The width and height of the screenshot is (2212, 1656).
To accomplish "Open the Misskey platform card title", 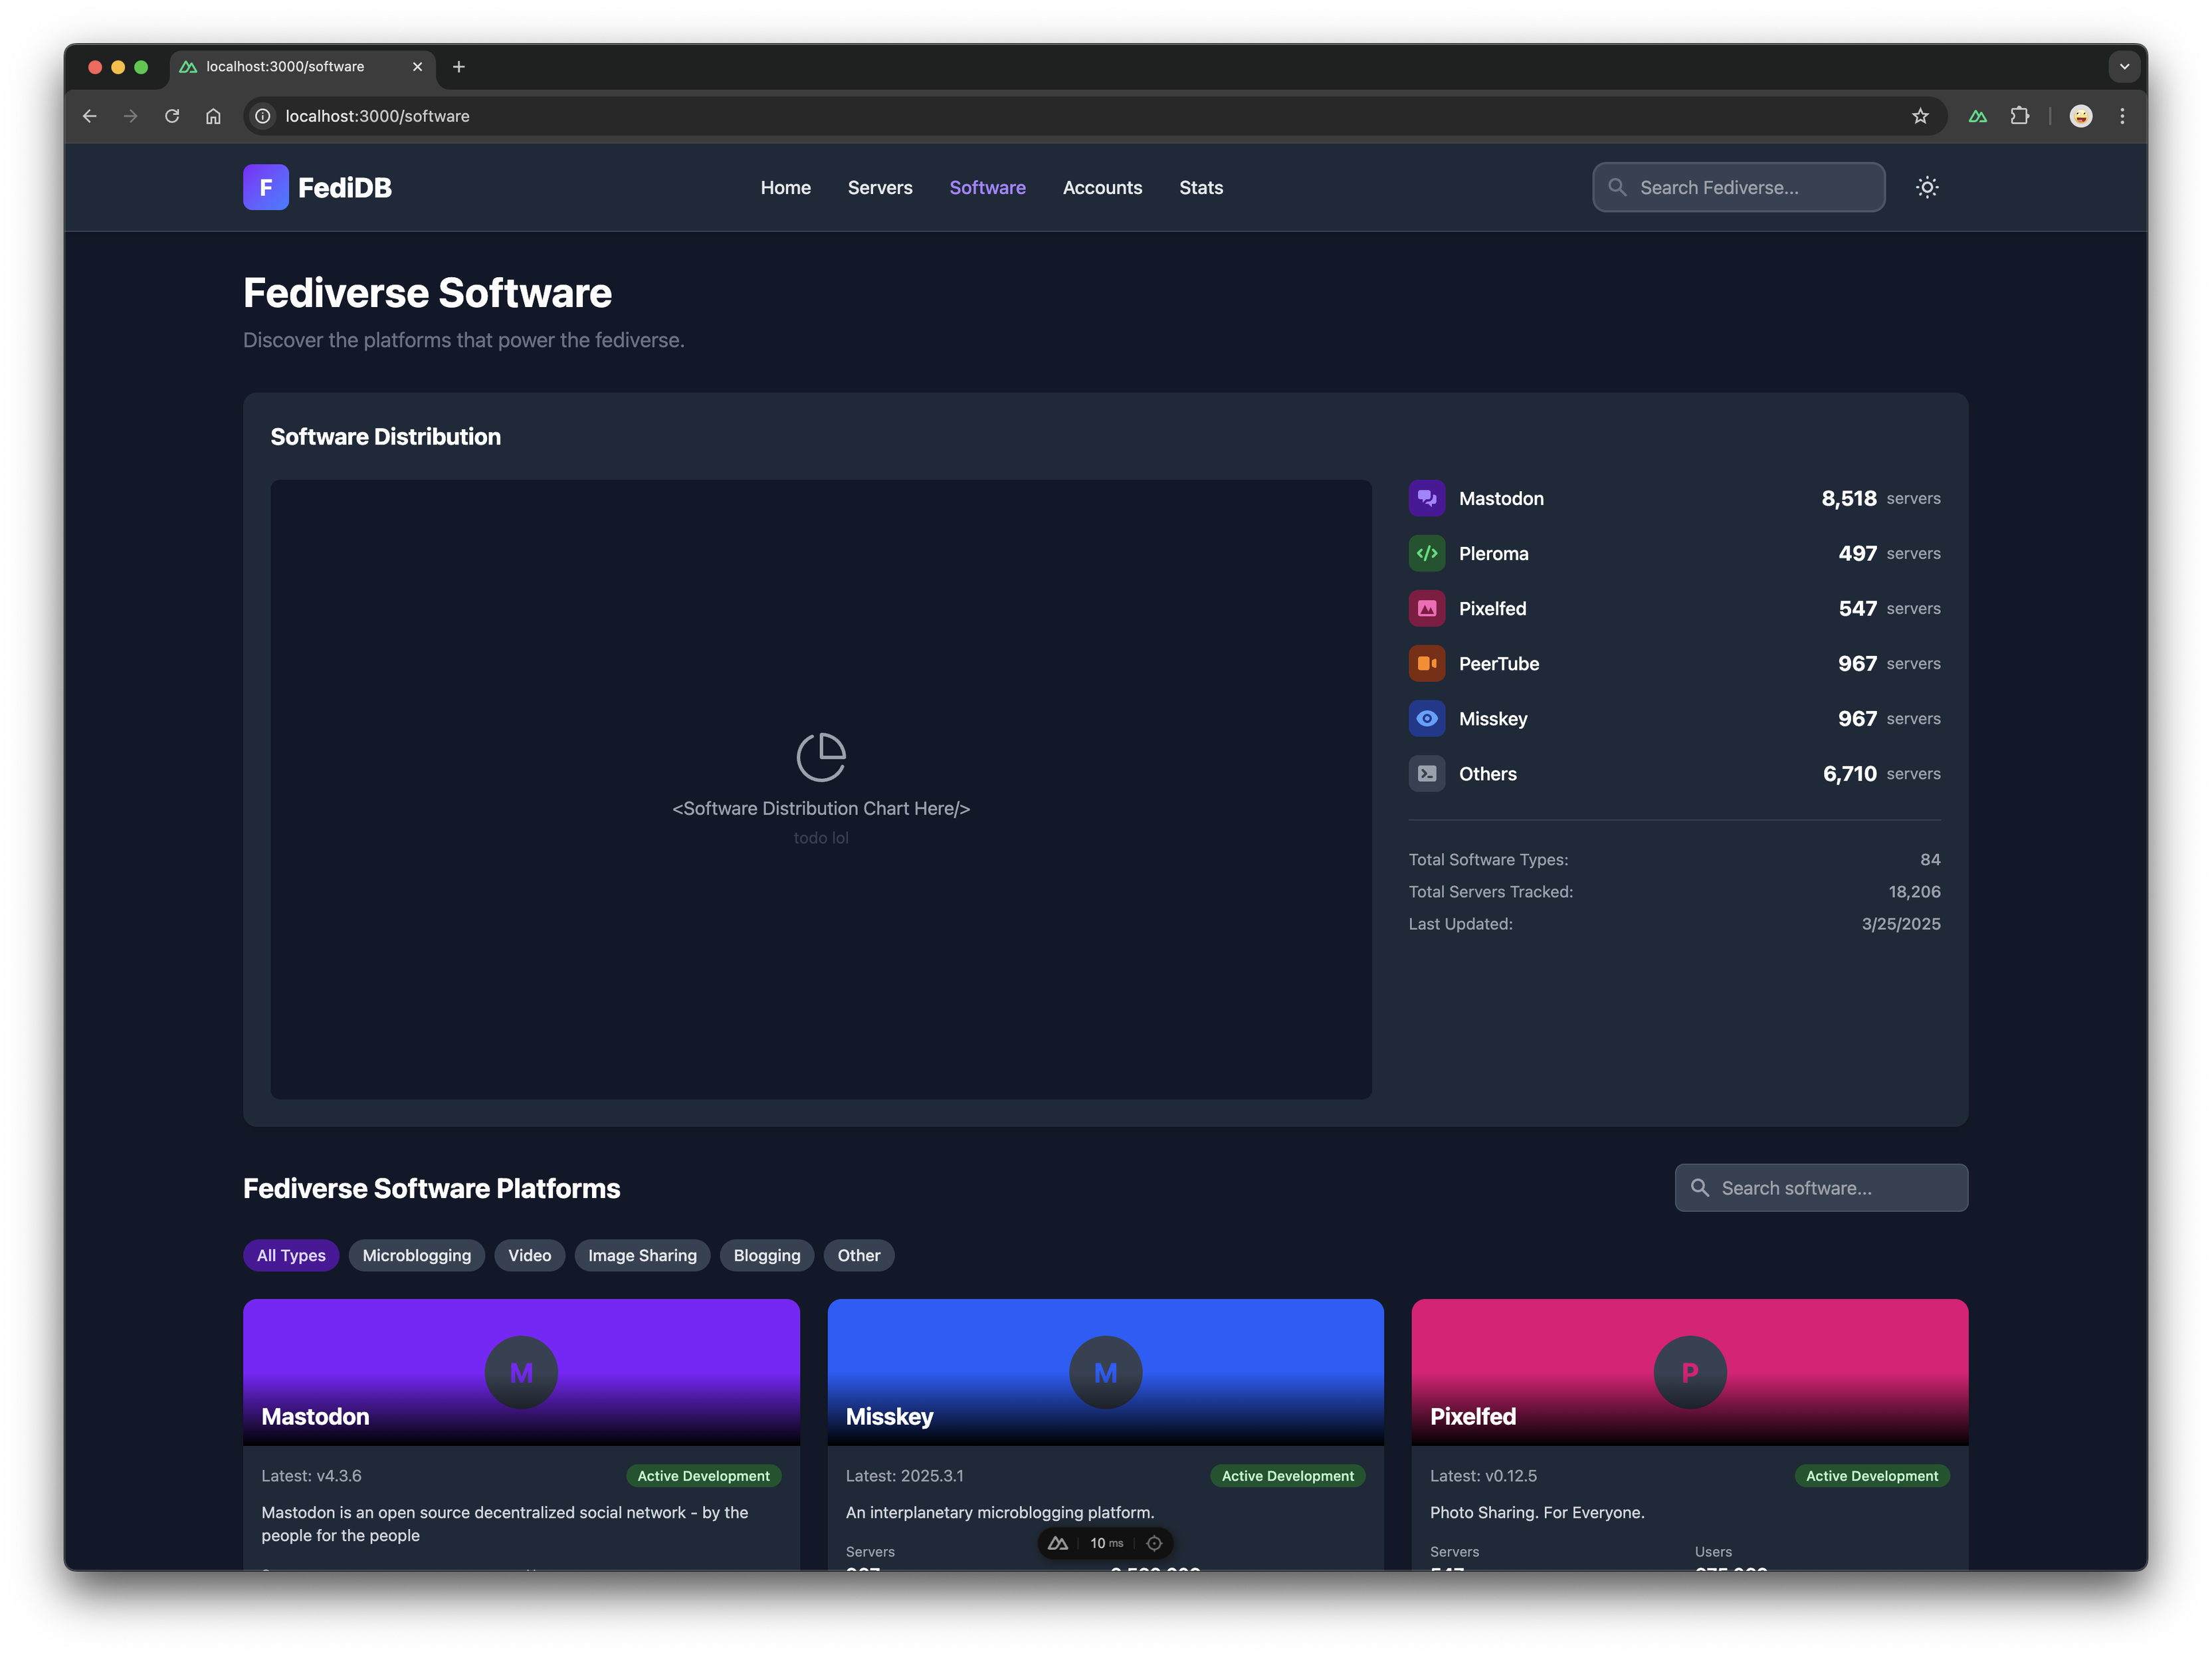I will pyautogui.click(x=889, y=1416).
